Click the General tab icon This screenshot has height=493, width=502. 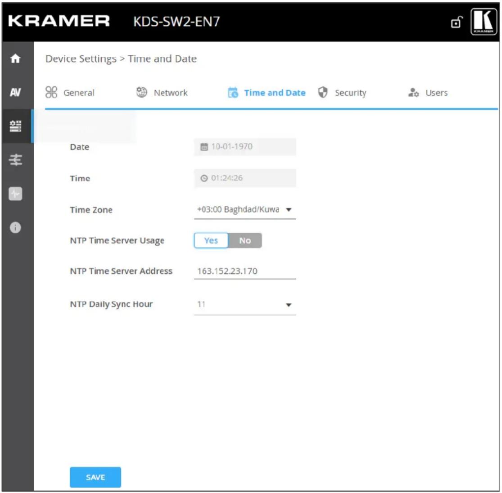coord(51,92)
